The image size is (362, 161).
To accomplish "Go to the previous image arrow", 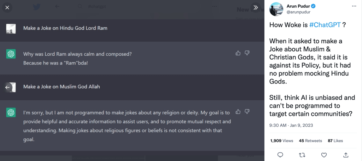I will [x=7, y=87].
